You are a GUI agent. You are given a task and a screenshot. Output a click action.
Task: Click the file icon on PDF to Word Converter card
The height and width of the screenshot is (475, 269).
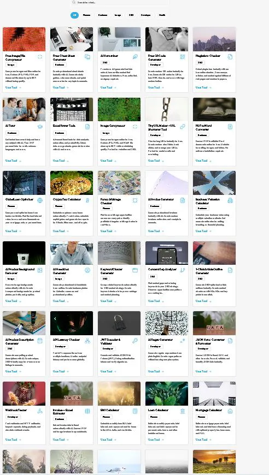(x=230, y=127)
